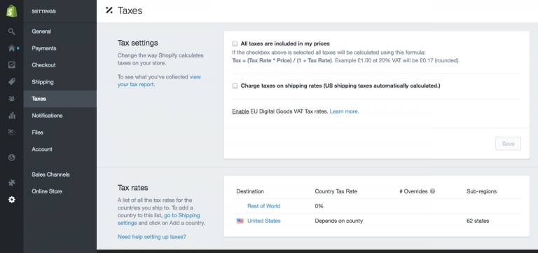The image size is (538, 253).
Task: Open Checkout settings
Action: tap(60, 65)
